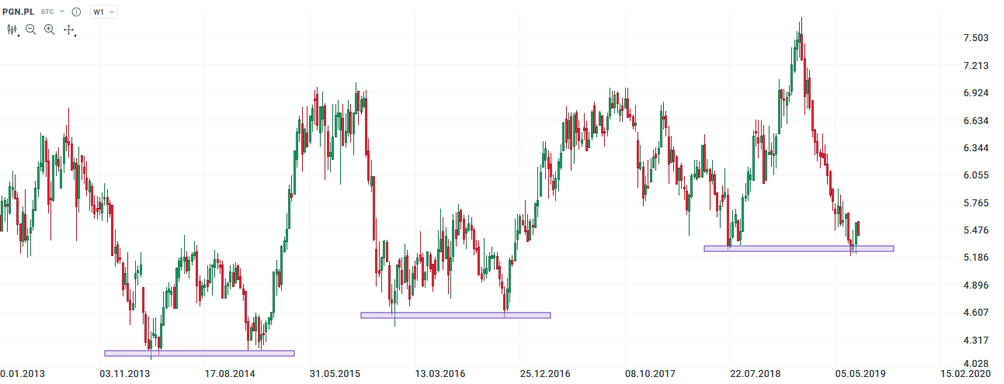Image resolution: width=1004 pixels, height=384 pixels.
Task: Open the W1 timeframe dropdown
Action: [x=103, y=12]
